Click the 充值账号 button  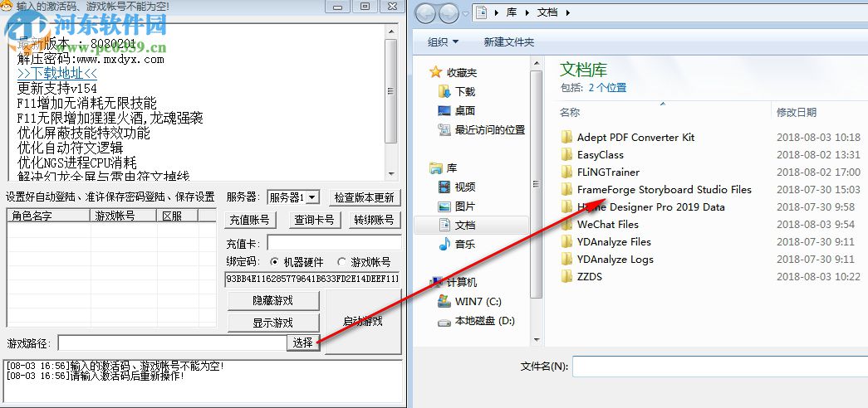coord(249,220)
